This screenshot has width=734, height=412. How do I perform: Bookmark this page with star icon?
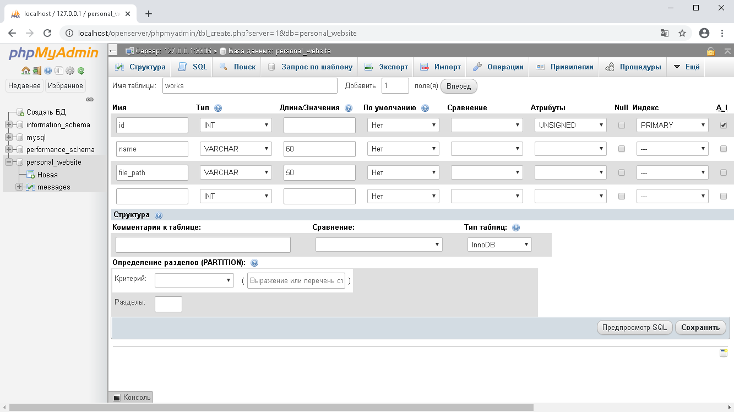[682, 33]
